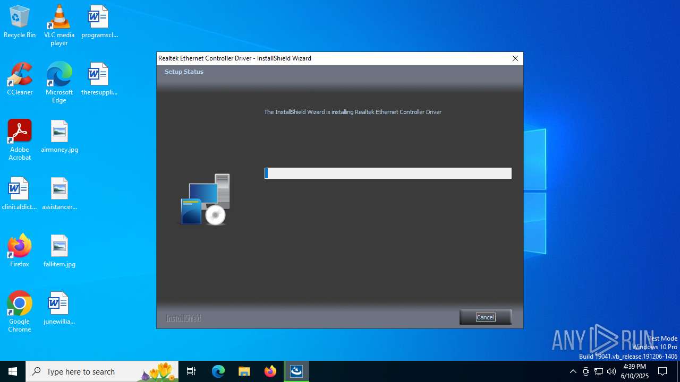Viewport: 680px width, 382px height.
Task: Show hidden system tray icons
Action: (x=573, y=371)
